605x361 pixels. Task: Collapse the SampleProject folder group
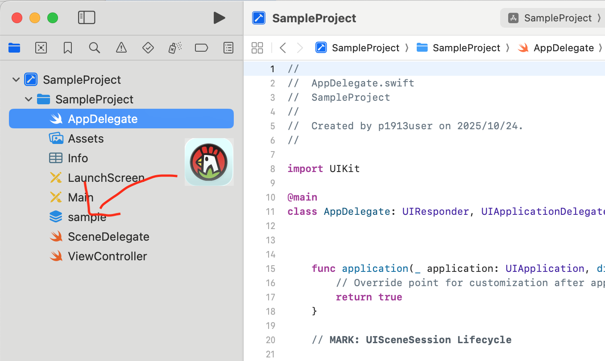coord(29,99)
